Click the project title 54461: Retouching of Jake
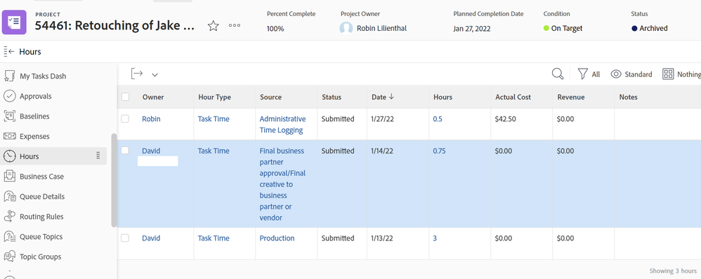This screenshot has height=279, width=701. [x=115, y=25]
